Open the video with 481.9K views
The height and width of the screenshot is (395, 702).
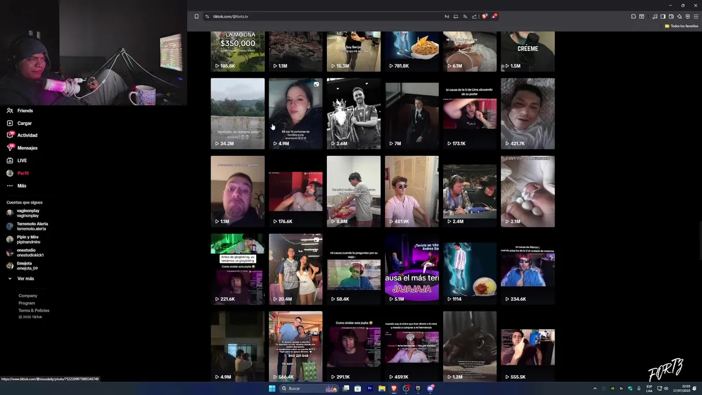tap(412, 191)
